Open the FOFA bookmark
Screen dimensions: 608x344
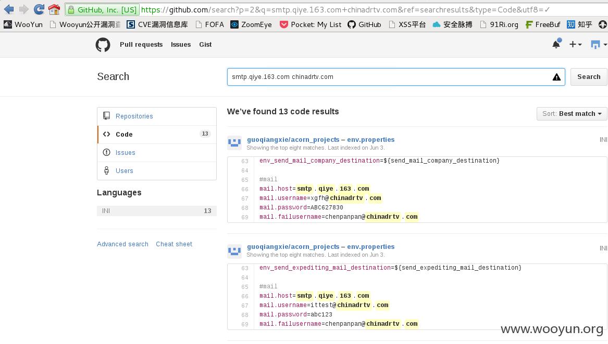pyautogui.click(x=209, y=24)
